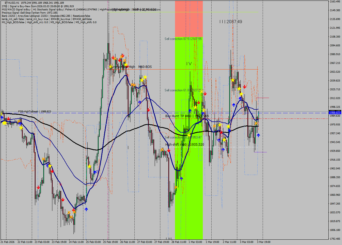This screenshot has height=245, width=342.
Task: Click the red down arrow near 3 Mar 03:00
Action: pyautogui.click(x=244, y=86)
